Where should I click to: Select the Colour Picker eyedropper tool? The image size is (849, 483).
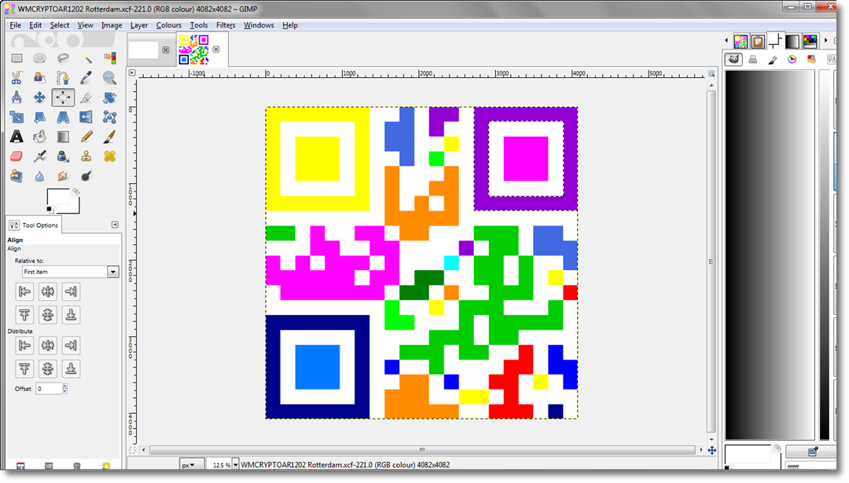pos(86,78)
